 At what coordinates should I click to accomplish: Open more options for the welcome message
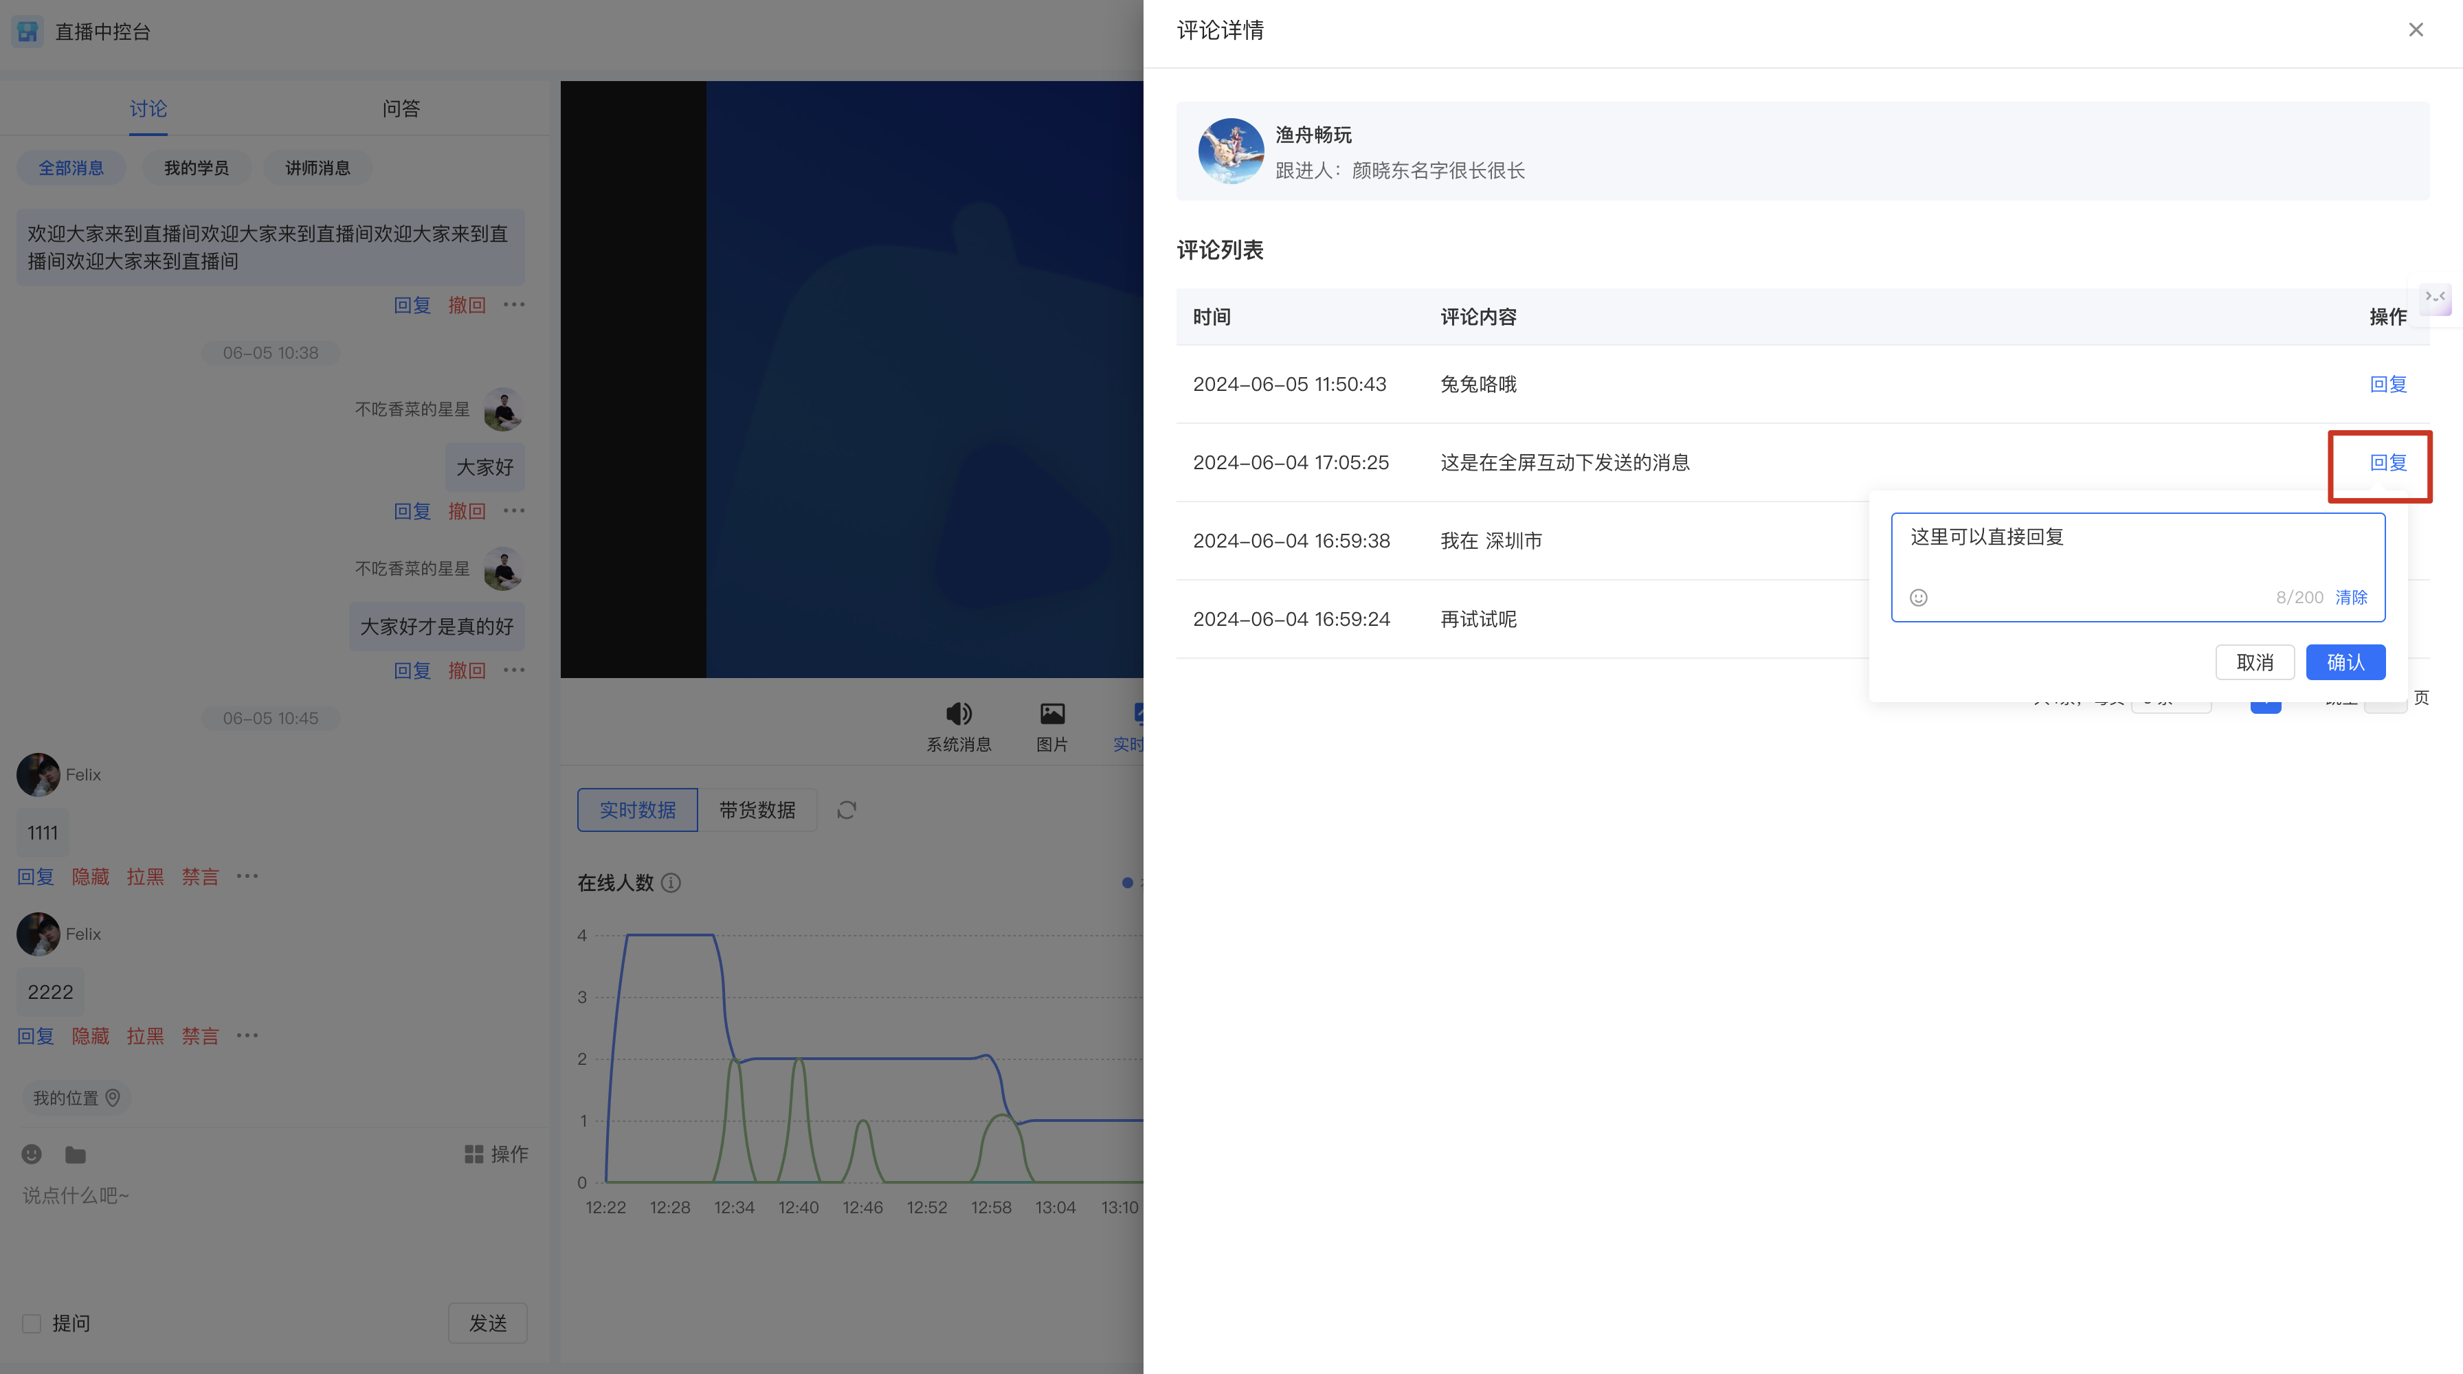click(x=515, y=304)
